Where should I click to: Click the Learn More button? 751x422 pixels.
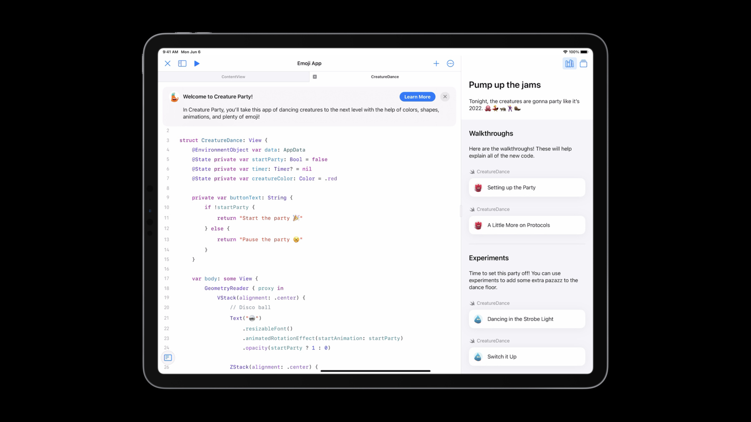point(417,97)
